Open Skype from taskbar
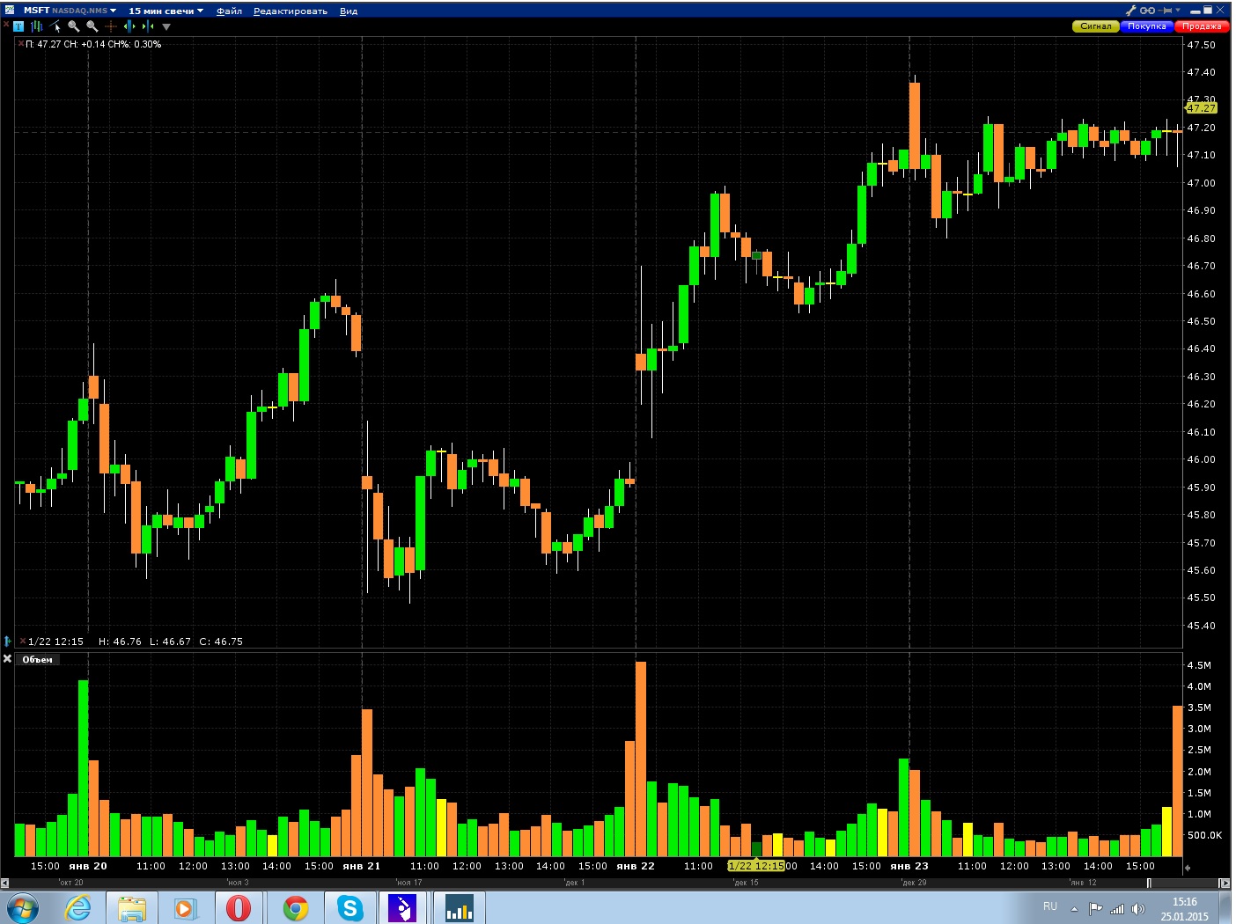The image size is (1236, 924). pyautogui.click(x=349, y=908)
